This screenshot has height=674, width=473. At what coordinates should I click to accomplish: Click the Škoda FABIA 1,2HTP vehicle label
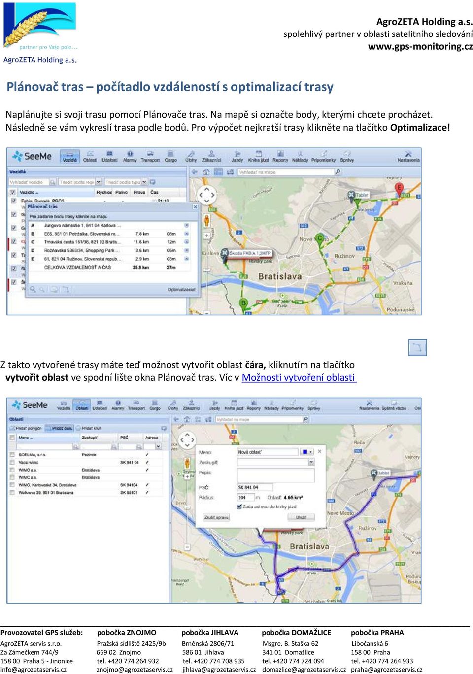(249, 253)
